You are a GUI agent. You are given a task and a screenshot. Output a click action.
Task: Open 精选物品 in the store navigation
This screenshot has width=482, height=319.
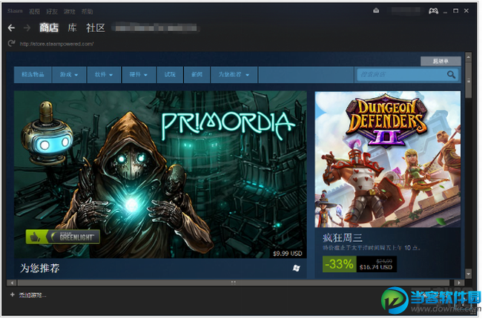click(x=33, y=75)
